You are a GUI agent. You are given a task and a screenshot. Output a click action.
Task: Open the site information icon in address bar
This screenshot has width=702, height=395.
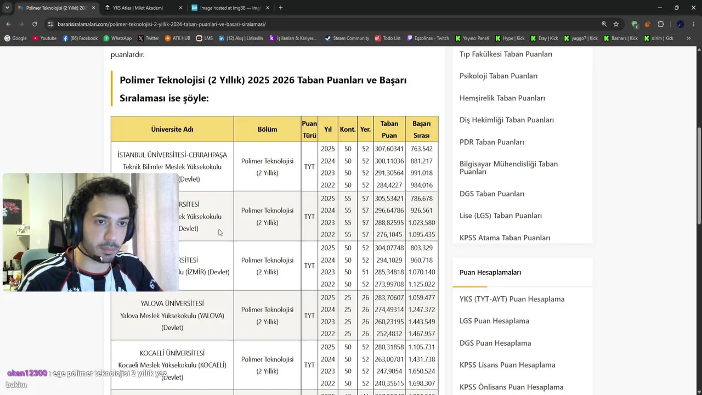50,24
